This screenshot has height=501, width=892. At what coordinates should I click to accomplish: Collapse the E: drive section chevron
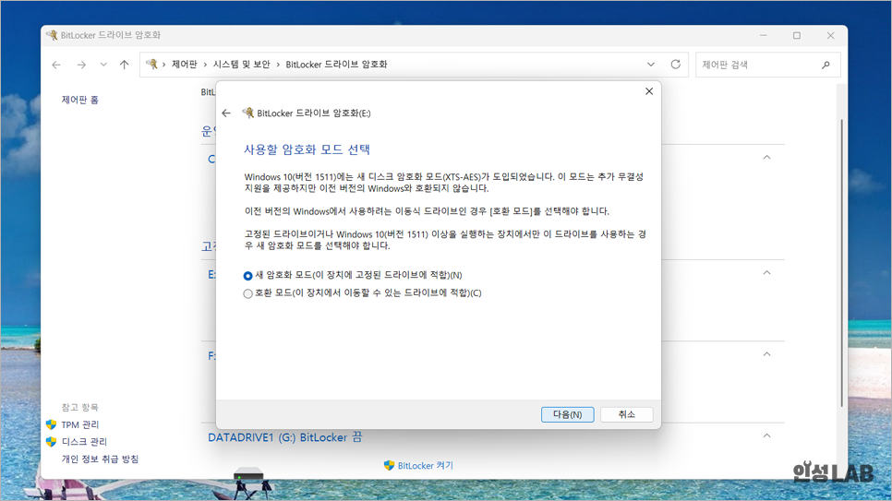[766, 273]
